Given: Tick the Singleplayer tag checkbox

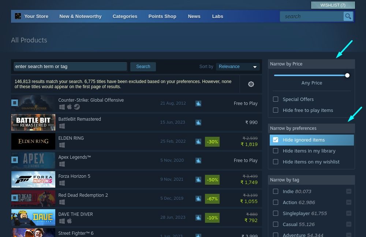Looking at the screenshot, I should [276, 213].
